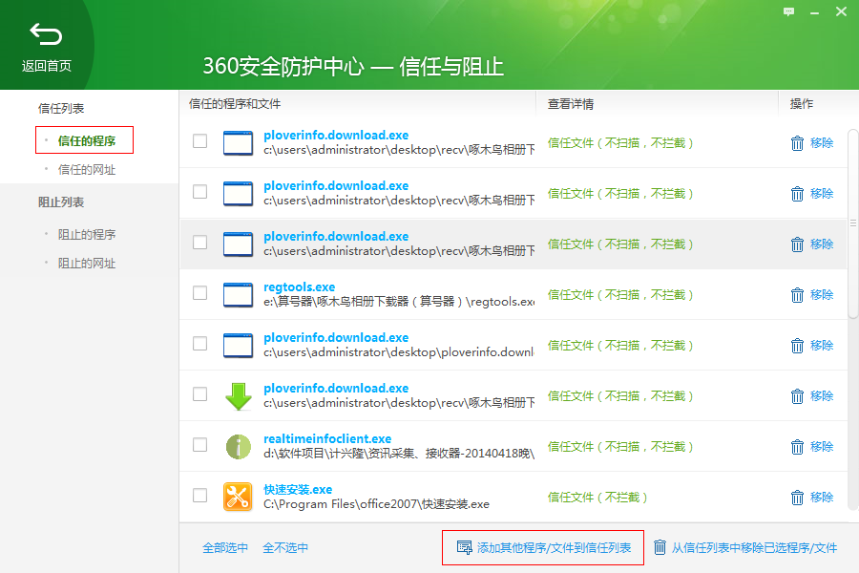The image size is (859, 573).
Task: Click the 信任列表 sidebar heading
Action: tap(61, 109)
